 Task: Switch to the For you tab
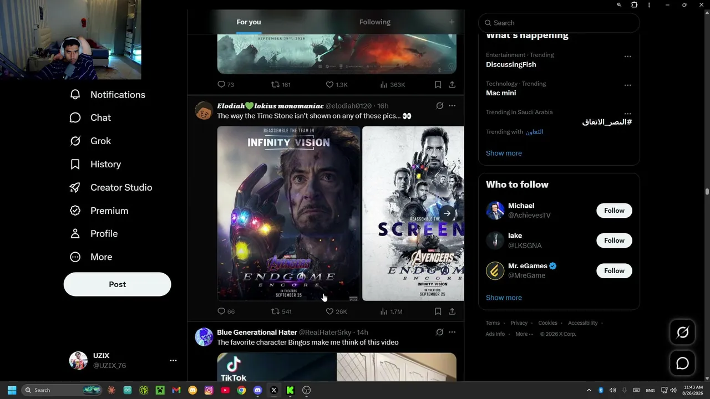[248, 22]
